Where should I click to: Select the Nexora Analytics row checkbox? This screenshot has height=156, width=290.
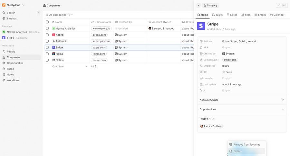click(x=47, y=28)
